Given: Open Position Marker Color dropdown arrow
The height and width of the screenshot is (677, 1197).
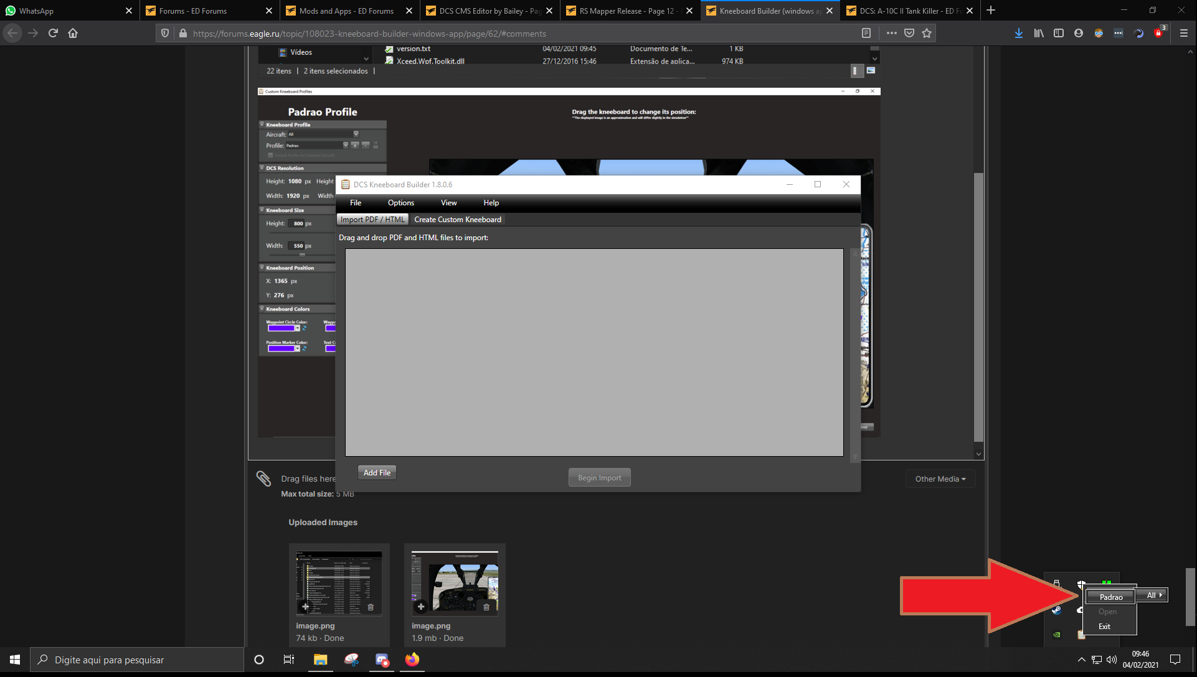Looking at the screenshot, I should click(297, 348).
